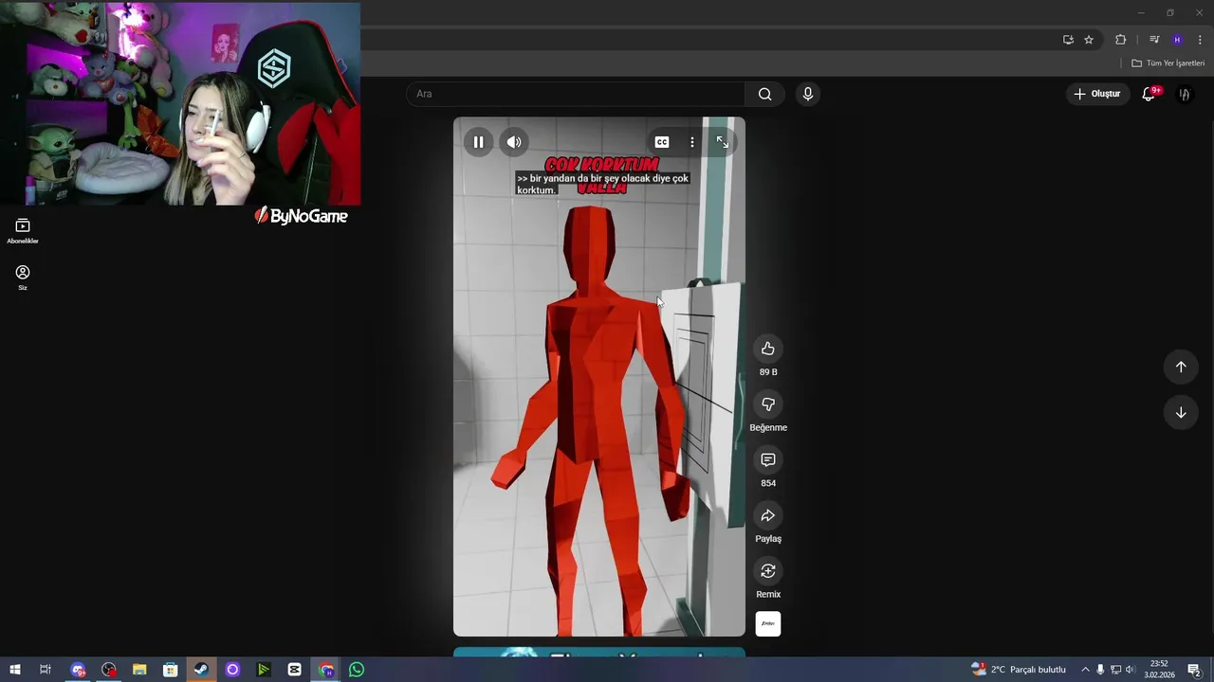Enter fullscreen for the Short

point(723,142)
